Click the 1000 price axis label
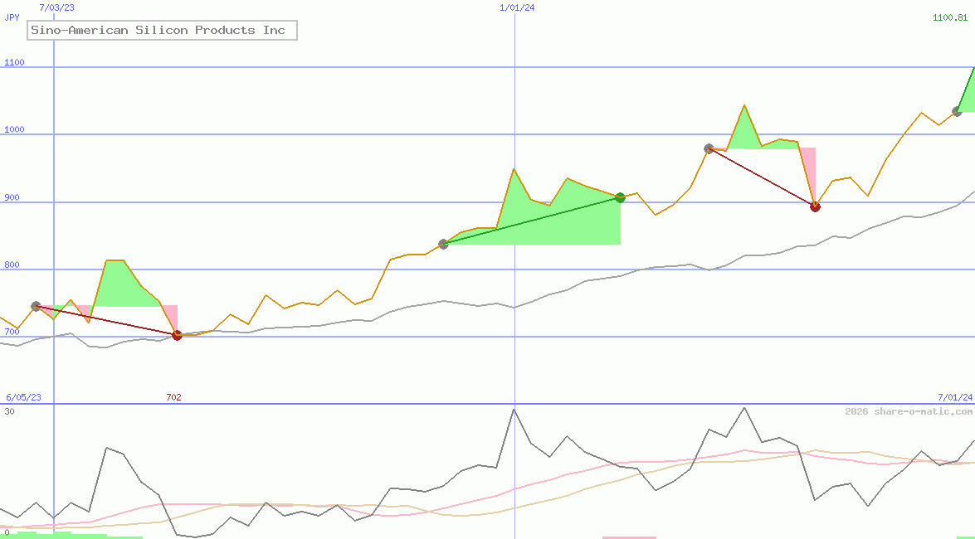The height and width of the screenshot is (539, 975). [x=14, y=129]
